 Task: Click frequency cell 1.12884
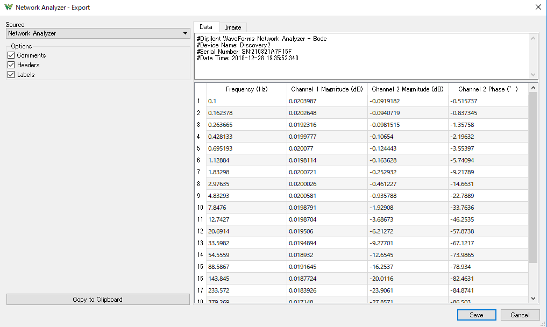(x=247, y=160)
